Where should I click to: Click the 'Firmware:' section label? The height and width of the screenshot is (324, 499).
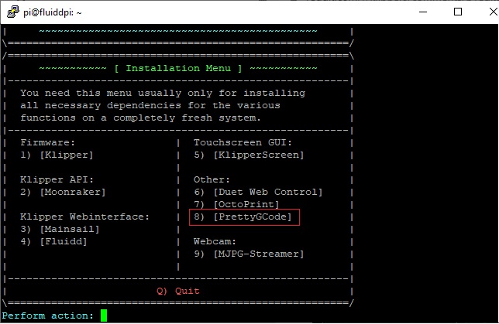tap(48, 142)
